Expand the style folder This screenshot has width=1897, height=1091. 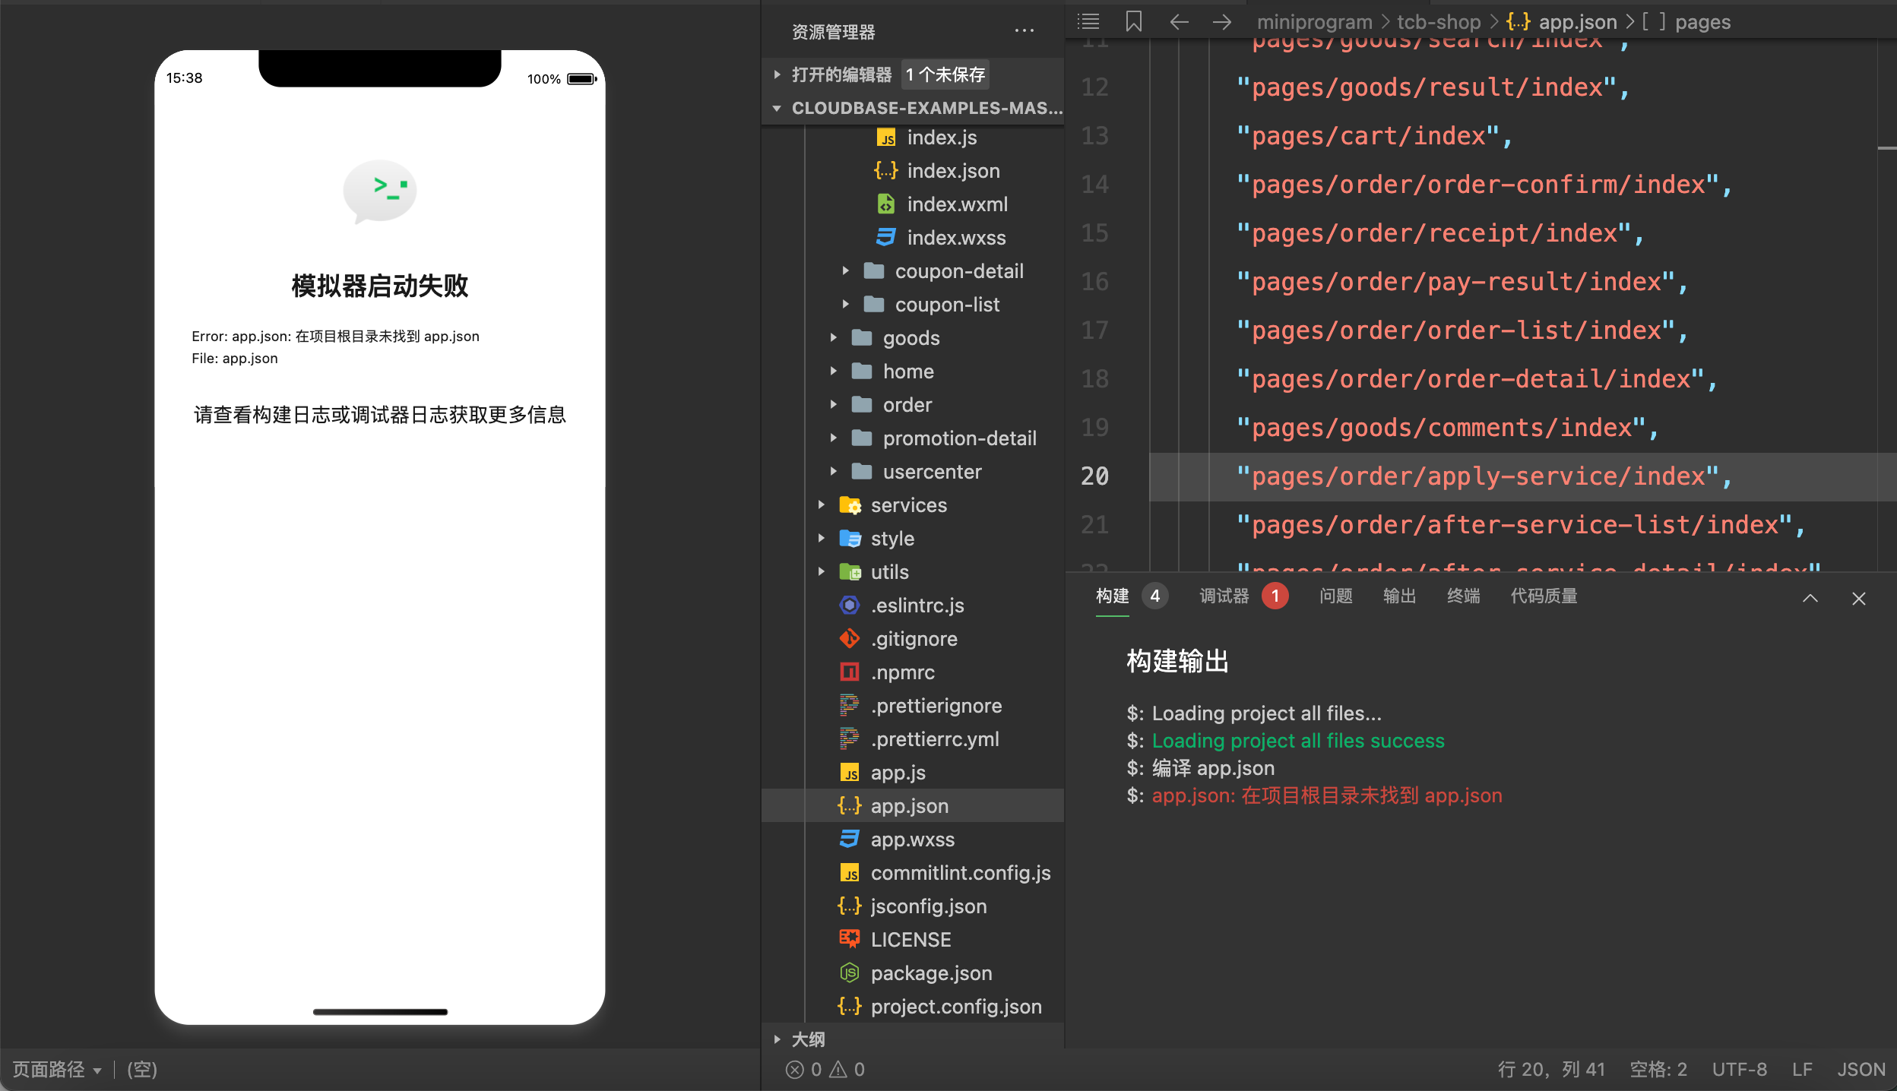click(x=821, y=539)
